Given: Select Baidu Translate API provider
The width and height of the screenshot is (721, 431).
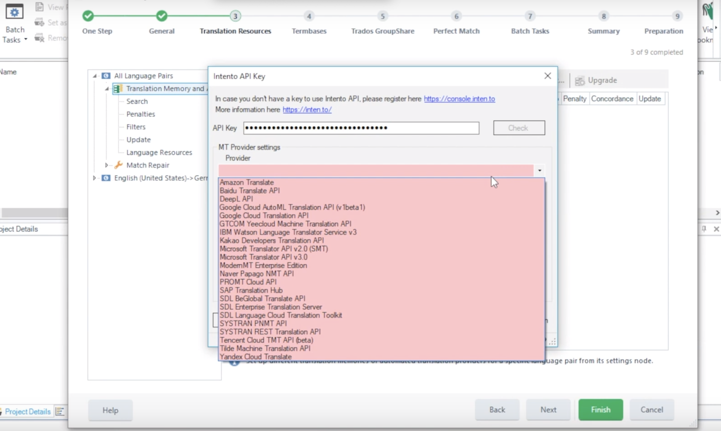Looking at the screenshot, I should [381, 190].
